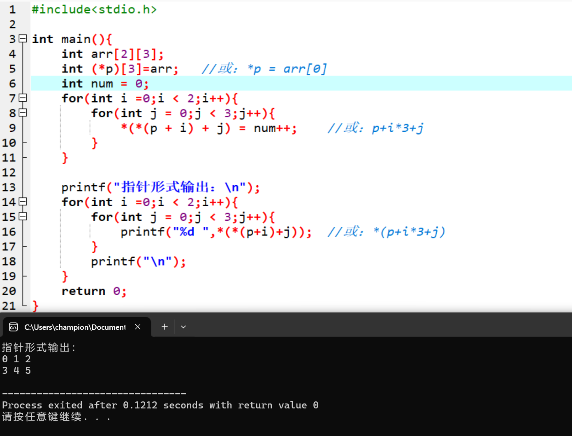The width and height of the screenshot is (572, 436).
Task: Click the comment '*p = arr[0]'
Action: click(x=287, y=69)
